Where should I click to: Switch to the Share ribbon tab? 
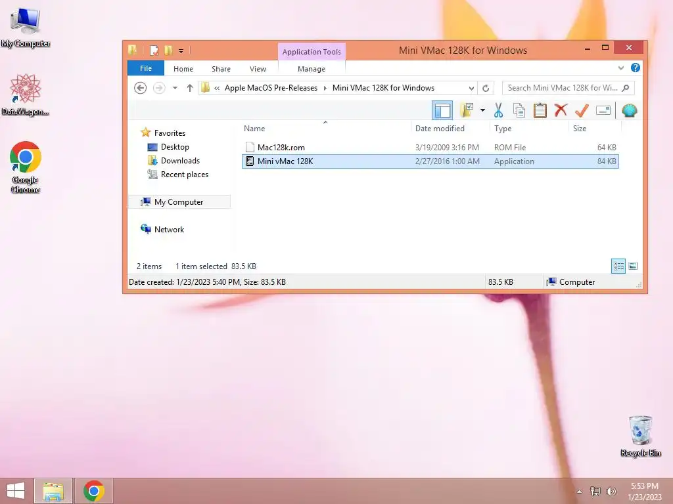(x=221, y=68)
